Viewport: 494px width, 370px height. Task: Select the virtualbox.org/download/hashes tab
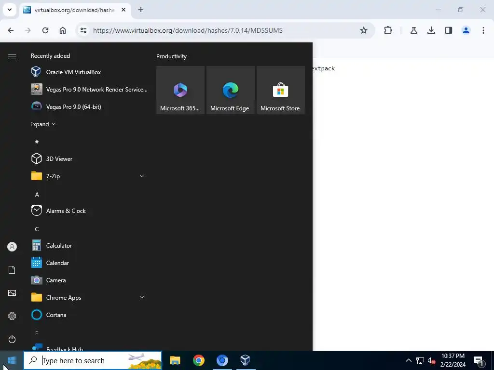[75, 10]
